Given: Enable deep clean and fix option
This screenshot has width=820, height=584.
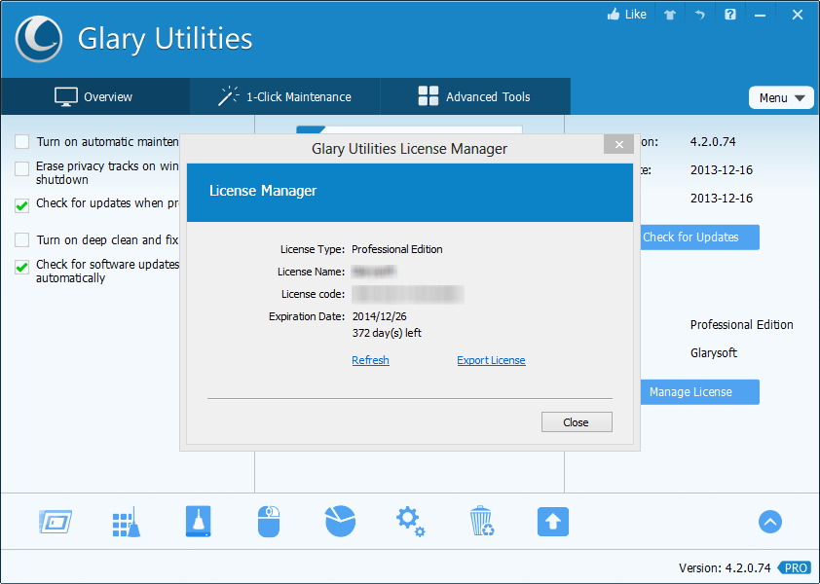Looking at the screenshot, I should (x=21, y=239).
